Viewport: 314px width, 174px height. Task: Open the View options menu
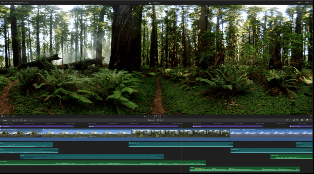click(x=308, y=2)
